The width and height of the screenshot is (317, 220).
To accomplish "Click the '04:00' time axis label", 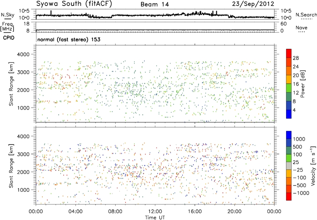I will click(x=75, y=212).
